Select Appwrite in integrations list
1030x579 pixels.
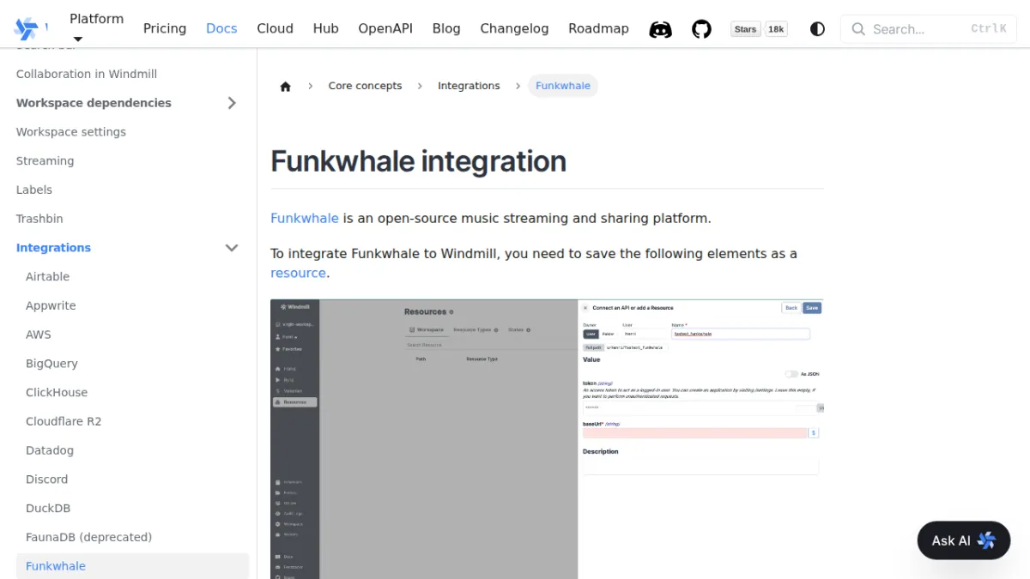tap(51, 305)
